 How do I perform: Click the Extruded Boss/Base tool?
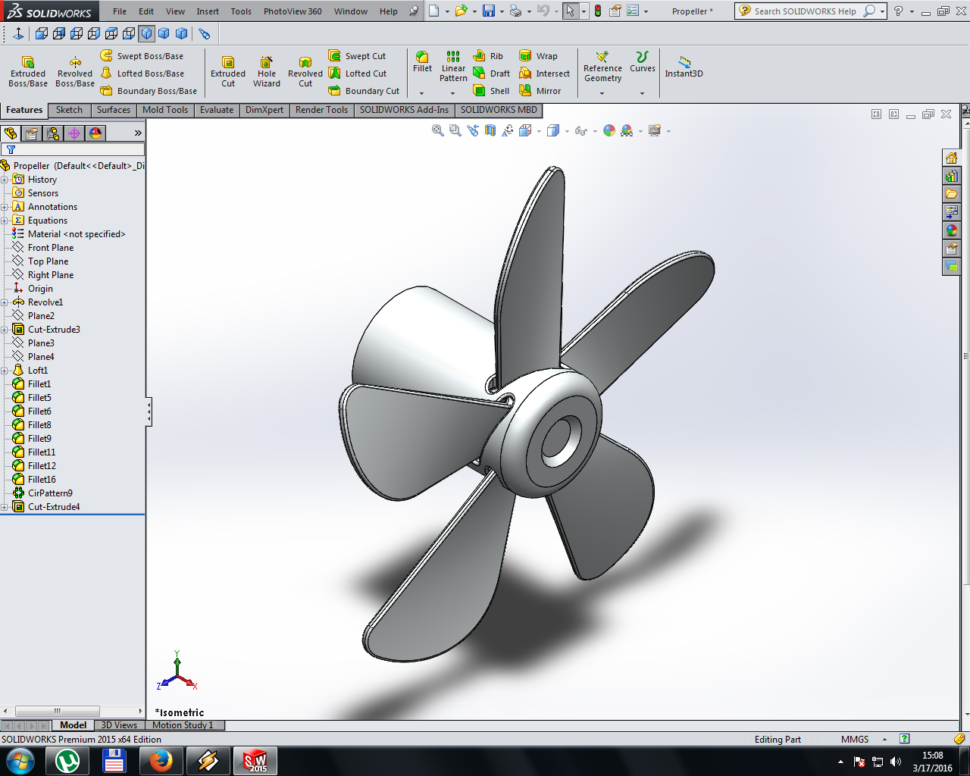click(x=28, y=72)
